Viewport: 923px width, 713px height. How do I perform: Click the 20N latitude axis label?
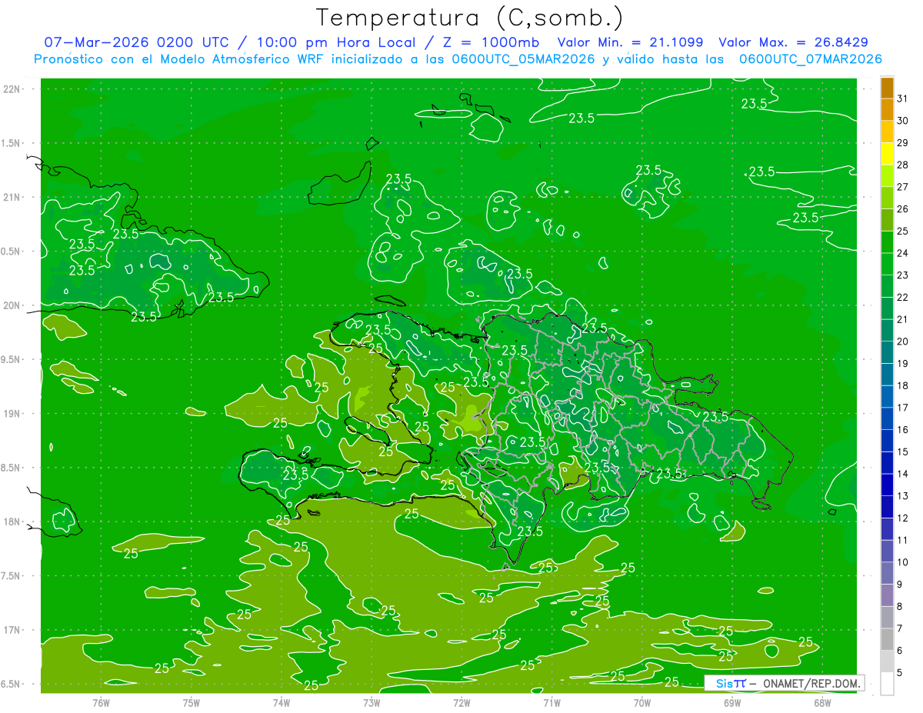(x=13, y=305)
